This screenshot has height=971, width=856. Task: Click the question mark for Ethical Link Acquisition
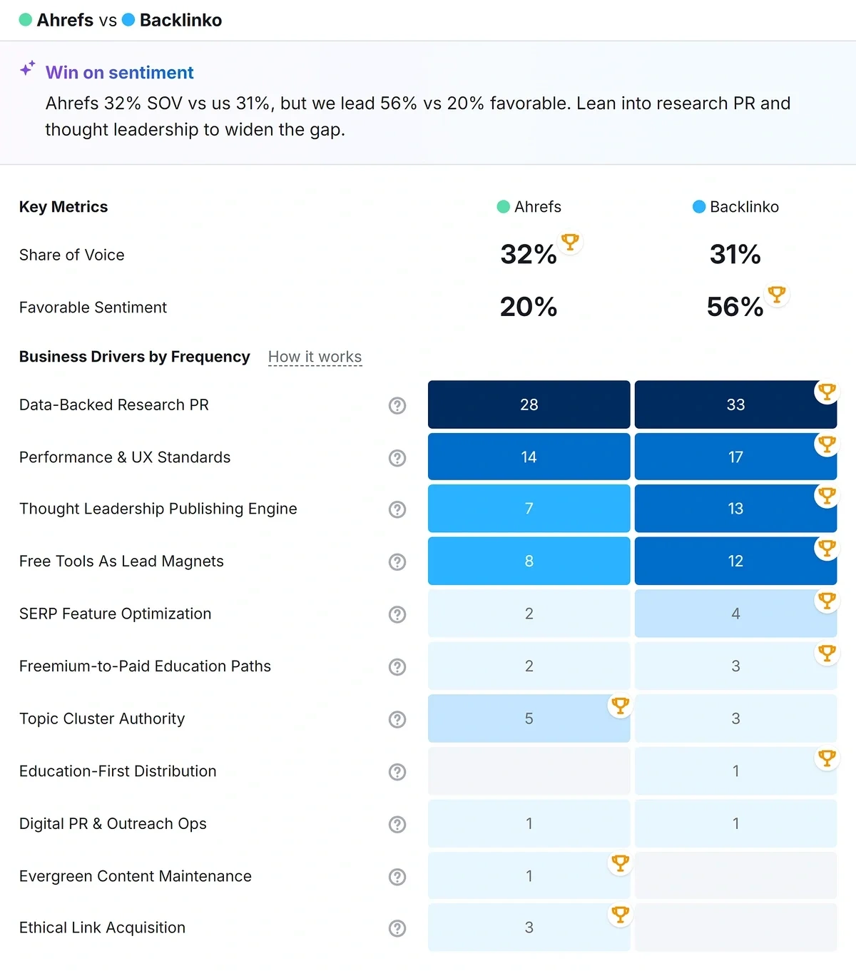[x=397, y=929]
